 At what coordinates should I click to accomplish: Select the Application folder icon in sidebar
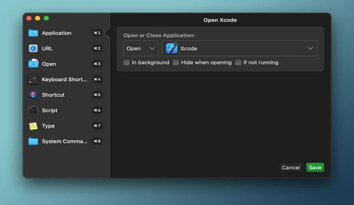click(33, 33)
